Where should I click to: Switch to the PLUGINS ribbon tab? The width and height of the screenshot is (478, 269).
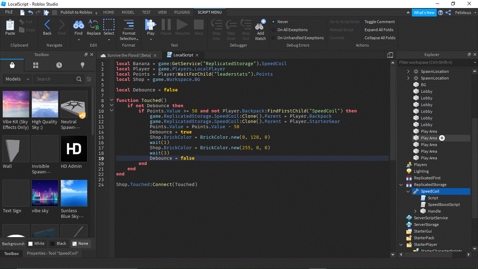coord(182,12)
